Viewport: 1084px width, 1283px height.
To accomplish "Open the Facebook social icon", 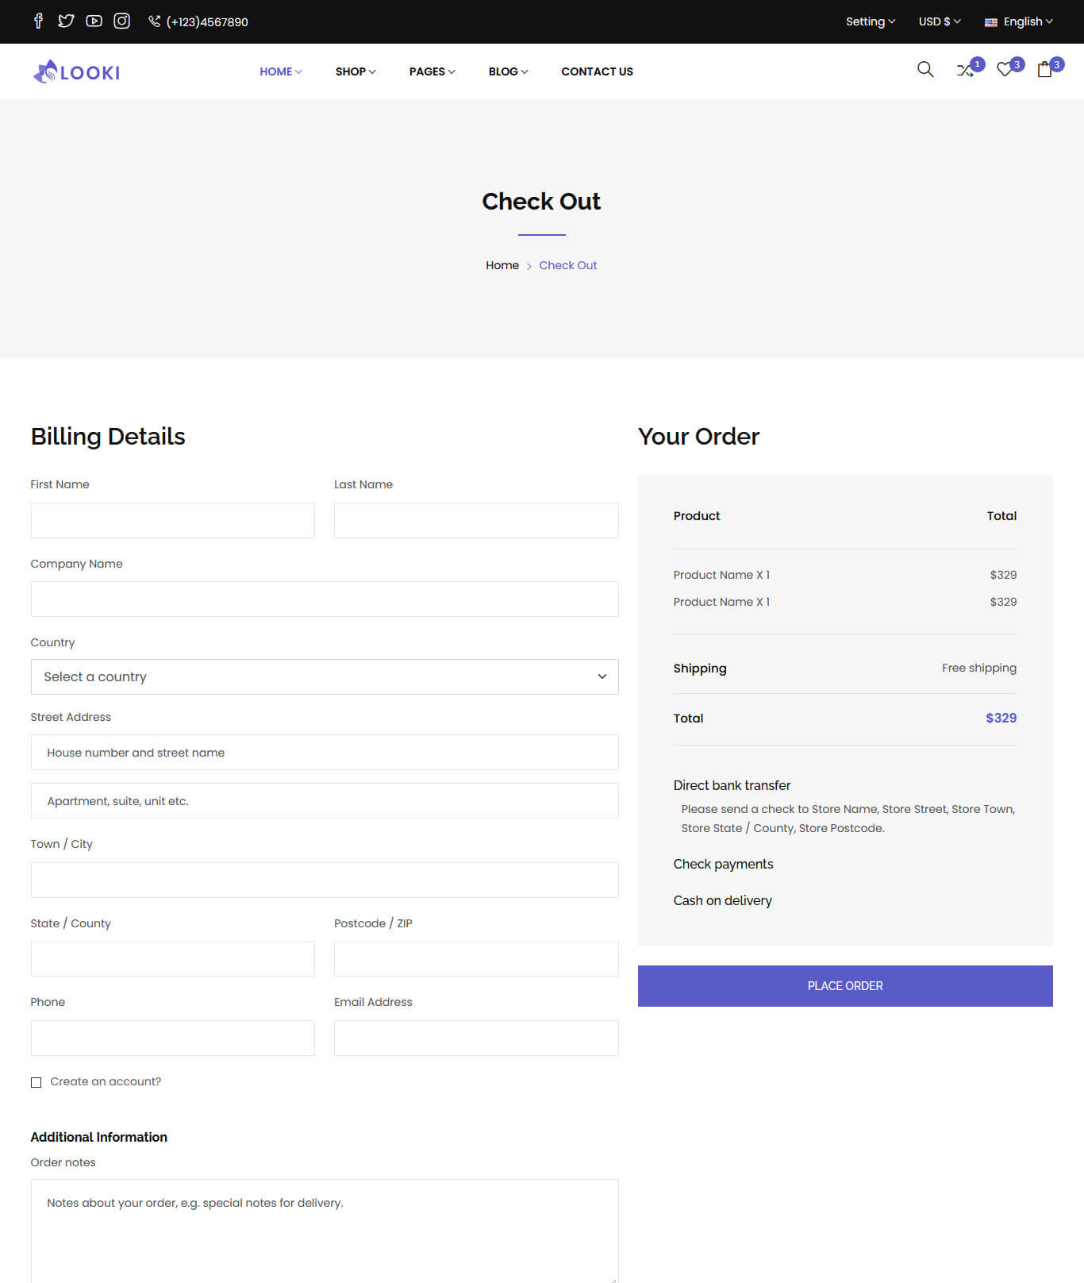I will click(x=38, y=21).
